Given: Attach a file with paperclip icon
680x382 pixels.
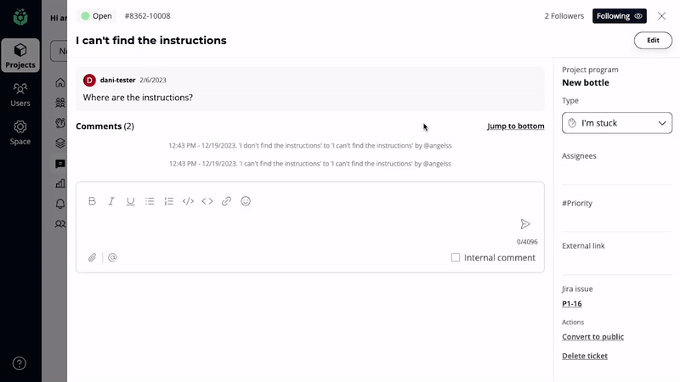Looking at the screenshot, I should 93,257.
